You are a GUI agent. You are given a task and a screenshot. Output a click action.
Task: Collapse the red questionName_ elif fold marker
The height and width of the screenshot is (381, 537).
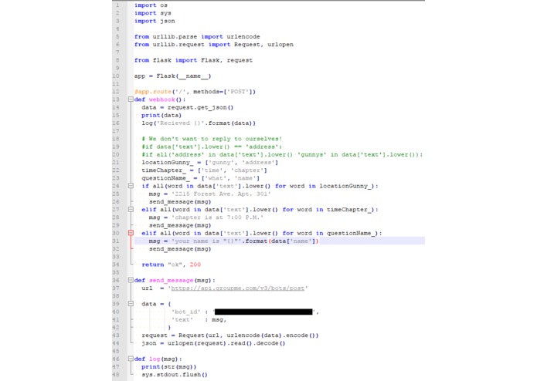coord(131,233)
